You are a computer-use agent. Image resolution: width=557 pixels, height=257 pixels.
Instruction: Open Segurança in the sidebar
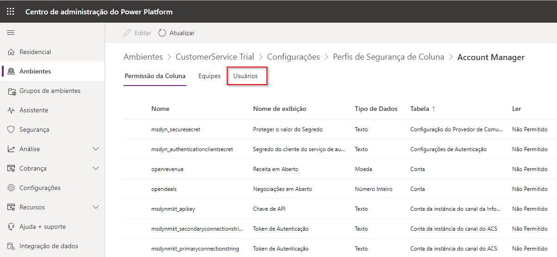tap(52, 130)
